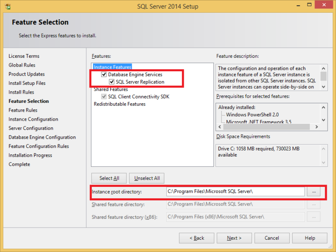Click the disabled Shared feature directory (x86) browse button

[314, 217]
